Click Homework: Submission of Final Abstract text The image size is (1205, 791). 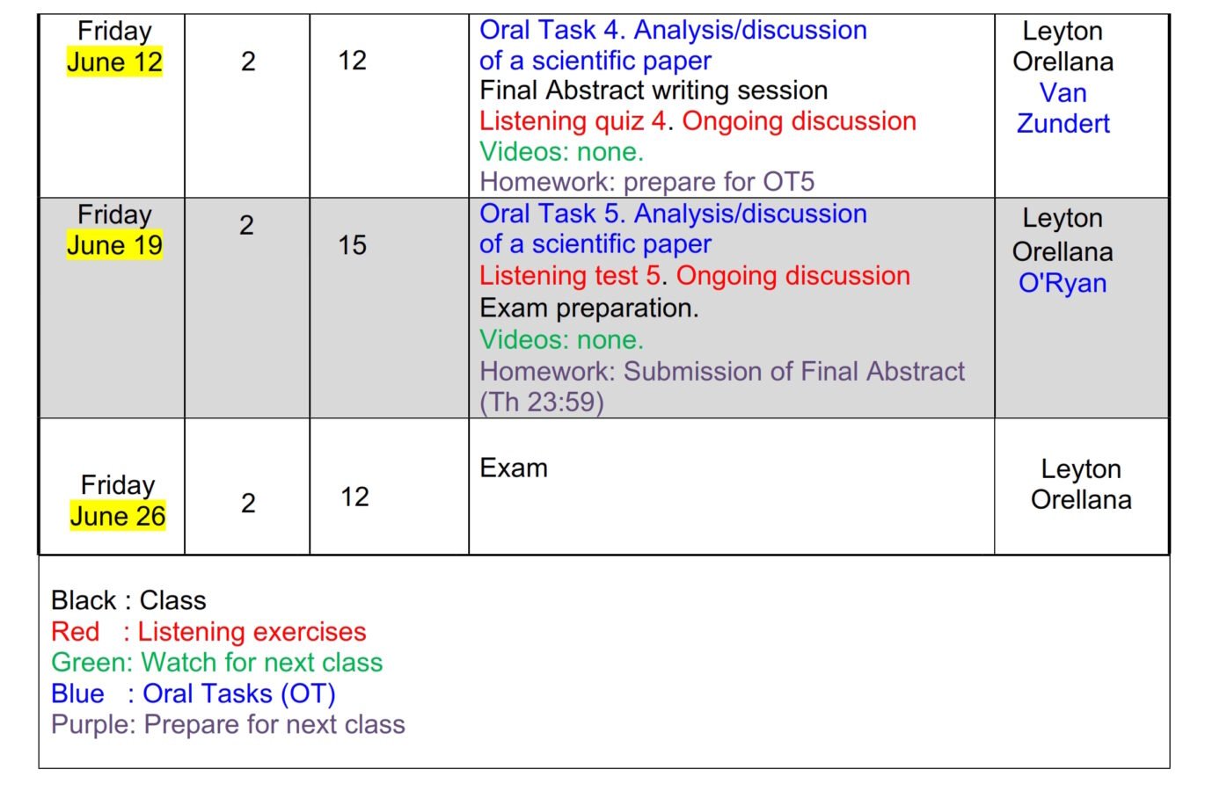[x=721, y=372]
